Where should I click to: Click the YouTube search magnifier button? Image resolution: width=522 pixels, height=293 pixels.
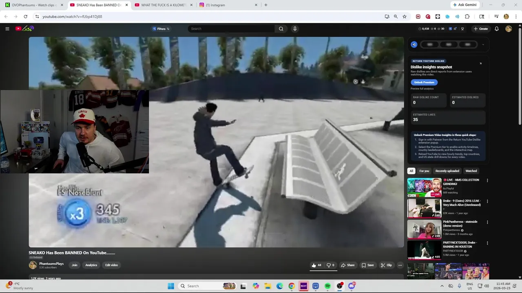pyautogui.click(x=281, y=29)
